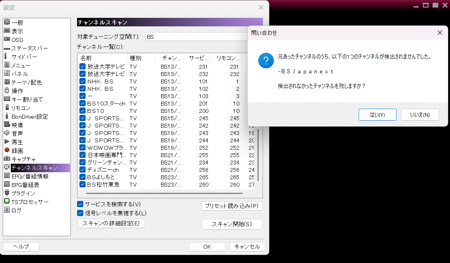This screenshot has height=263, width=450.
Task: Open the 対象チューニング空間 dropdown
Action: pyautogui.click(x=194, y=36)
